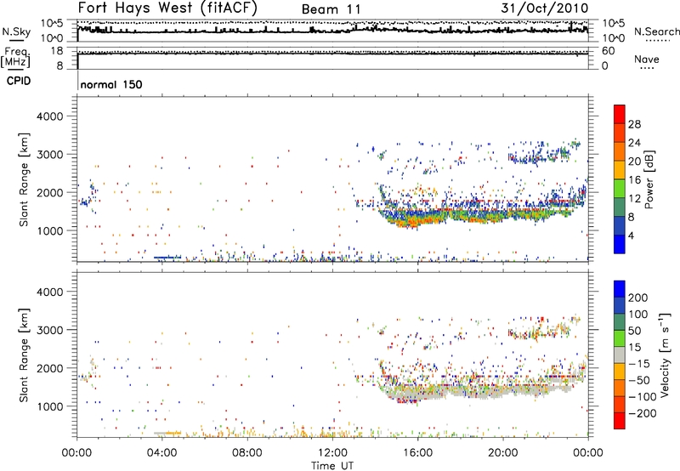Click the '12:00' time axis label
The height and width of the screenshot is (471, 680).
click(332, 452)
